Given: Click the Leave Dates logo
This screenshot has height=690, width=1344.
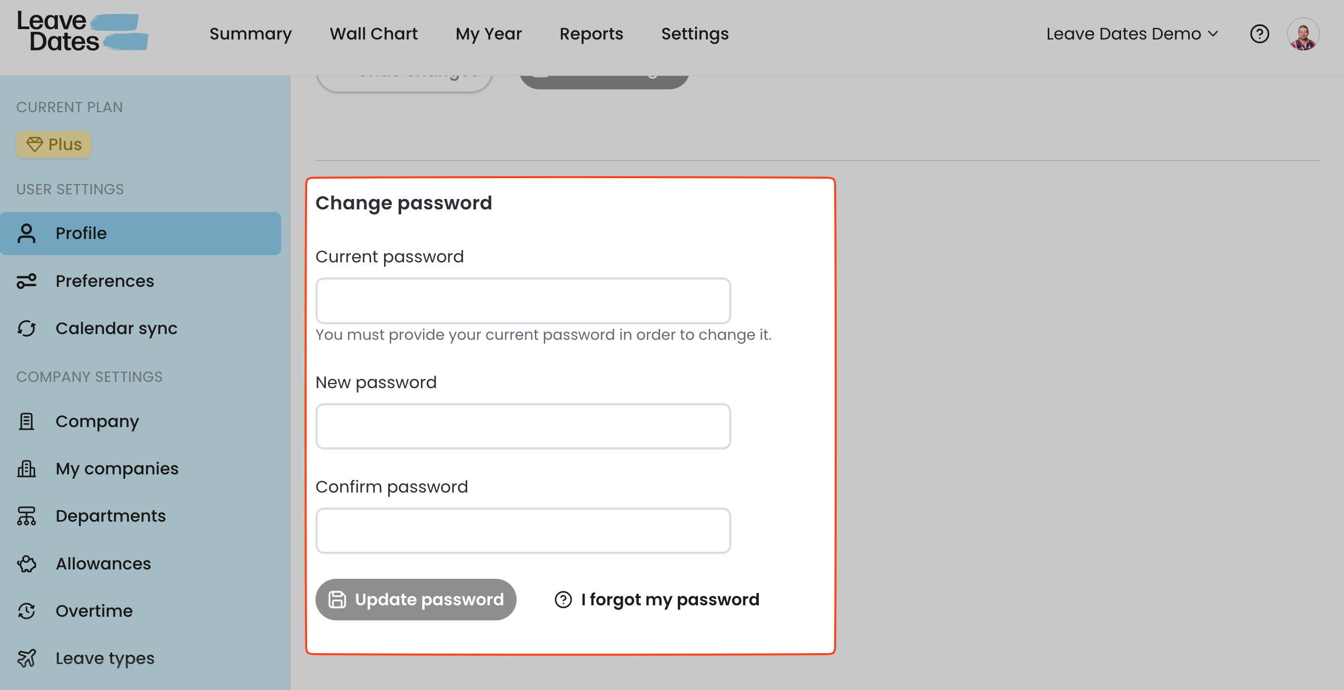Looking at the screenshot, I should tap(83, 31).
